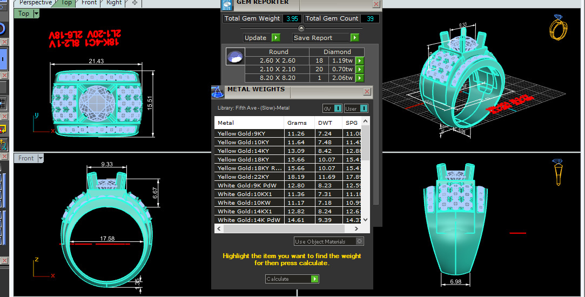
Task: Select the Yellow Gold:10KY row
Action: tap(288, 142)
